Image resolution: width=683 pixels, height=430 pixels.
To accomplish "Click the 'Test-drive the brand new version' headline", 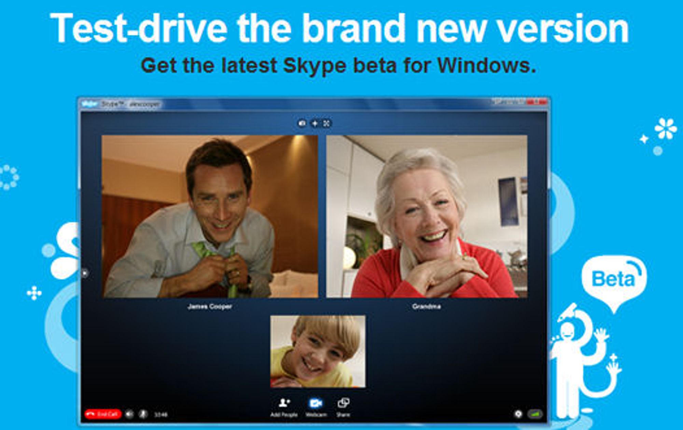I will tap(339, 28).
